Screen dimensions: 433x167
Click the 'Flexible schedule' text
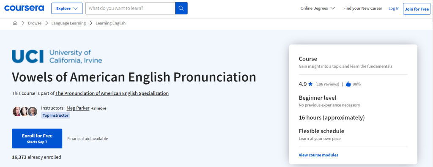pos(321,131)
